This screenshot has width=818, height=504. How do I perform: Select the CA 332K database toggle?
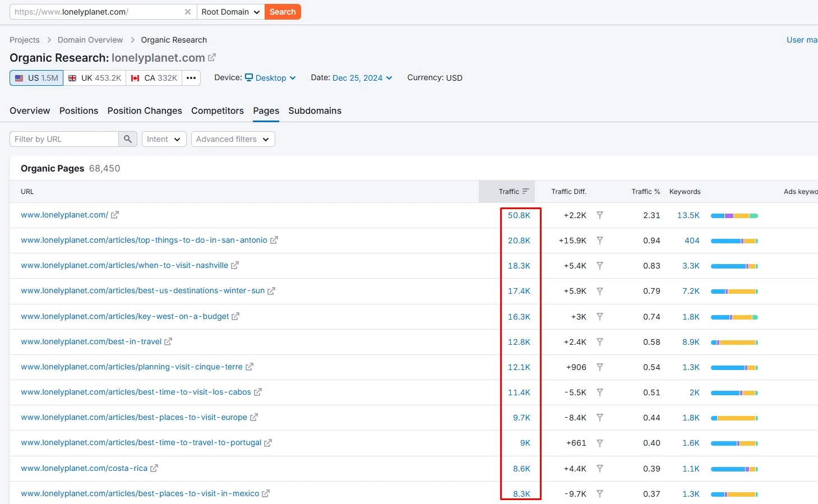click(154, 78)
